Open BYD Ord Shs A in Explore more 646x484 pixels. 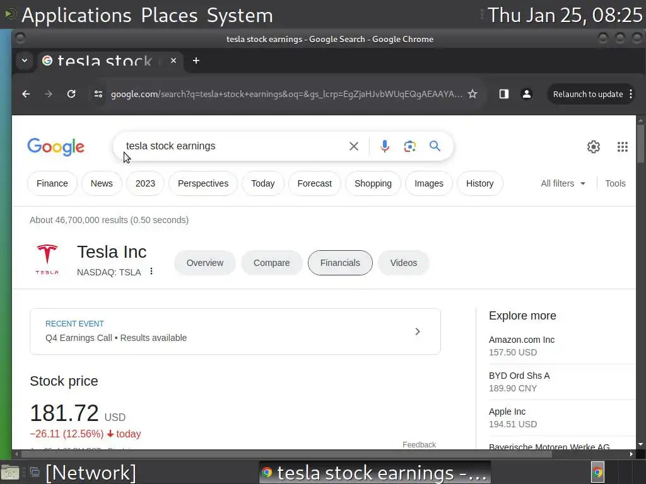coord(519,376)
